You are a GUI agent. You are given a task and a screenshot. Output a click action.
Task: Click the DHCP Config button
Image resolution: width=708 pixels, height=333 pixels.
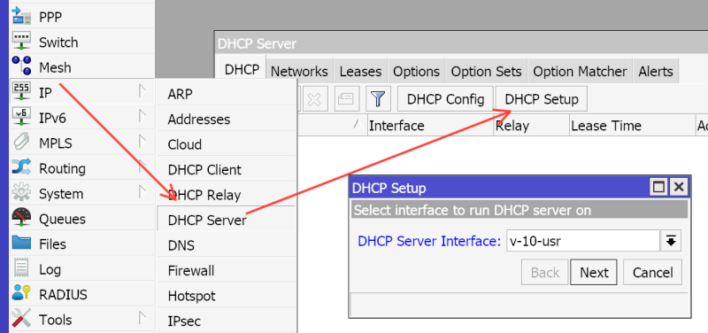(446, 99)
